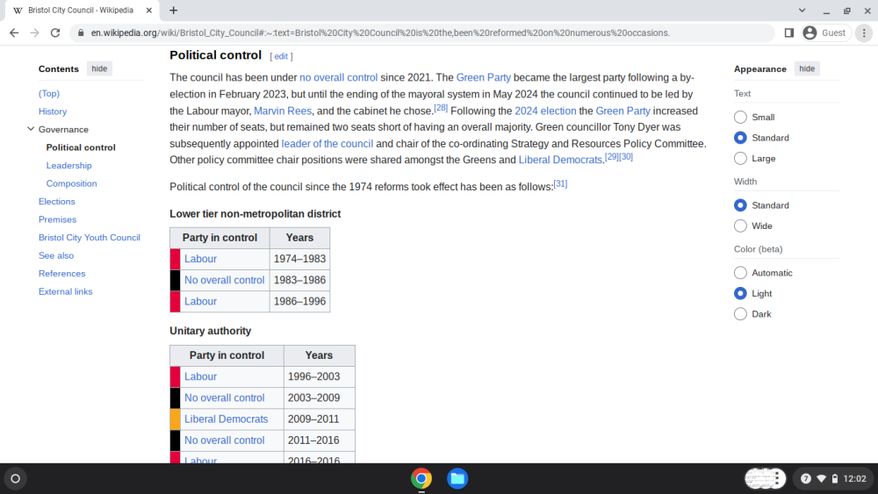Open Labour link in 1986–1996 row
This screenshot has height=494, width=878.
[x=200, y=302]
